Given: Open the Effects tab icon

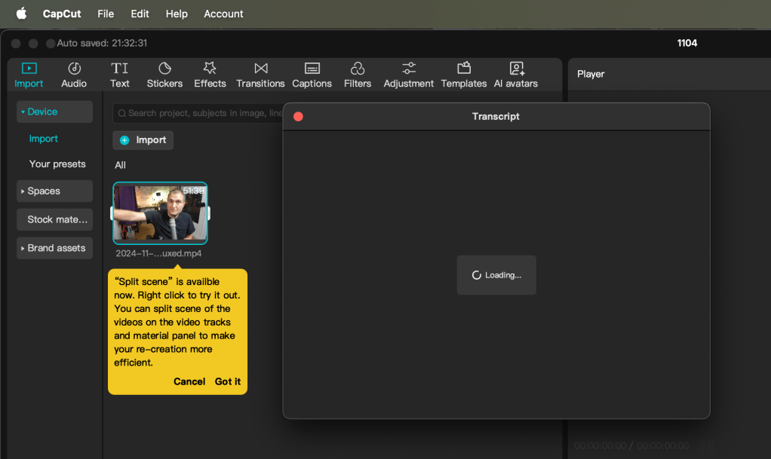Looking at the screenshot, I should 210,68.
